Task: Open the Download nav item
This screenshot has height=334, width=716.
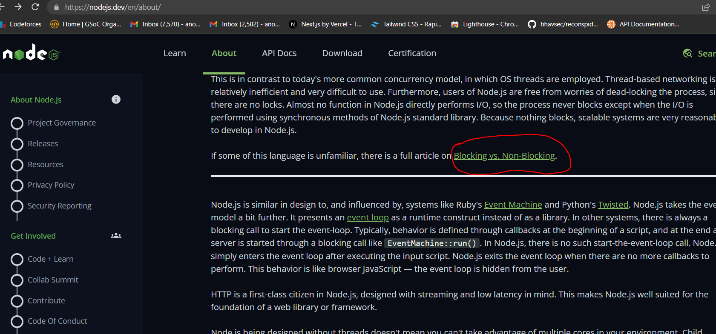Action: pos(342,53)
